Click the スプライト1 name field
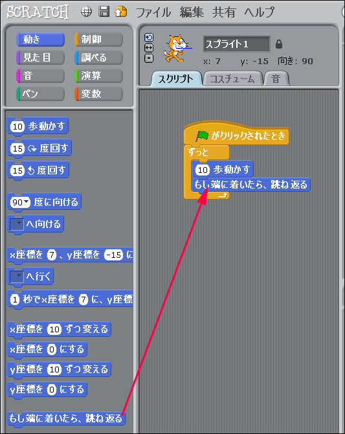The height and width of the screenshot is (434, 345). [x=236, y=44]
